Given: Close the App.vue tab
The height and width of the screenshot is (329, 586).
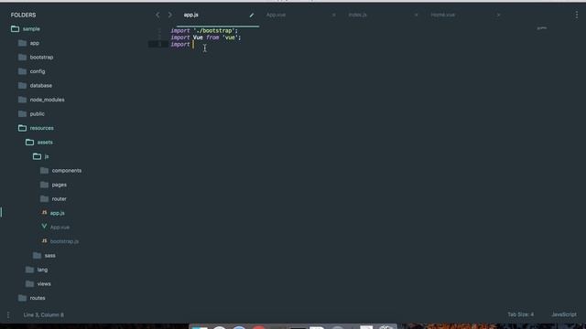Looking at the screenshot, I should click(333, 15).
